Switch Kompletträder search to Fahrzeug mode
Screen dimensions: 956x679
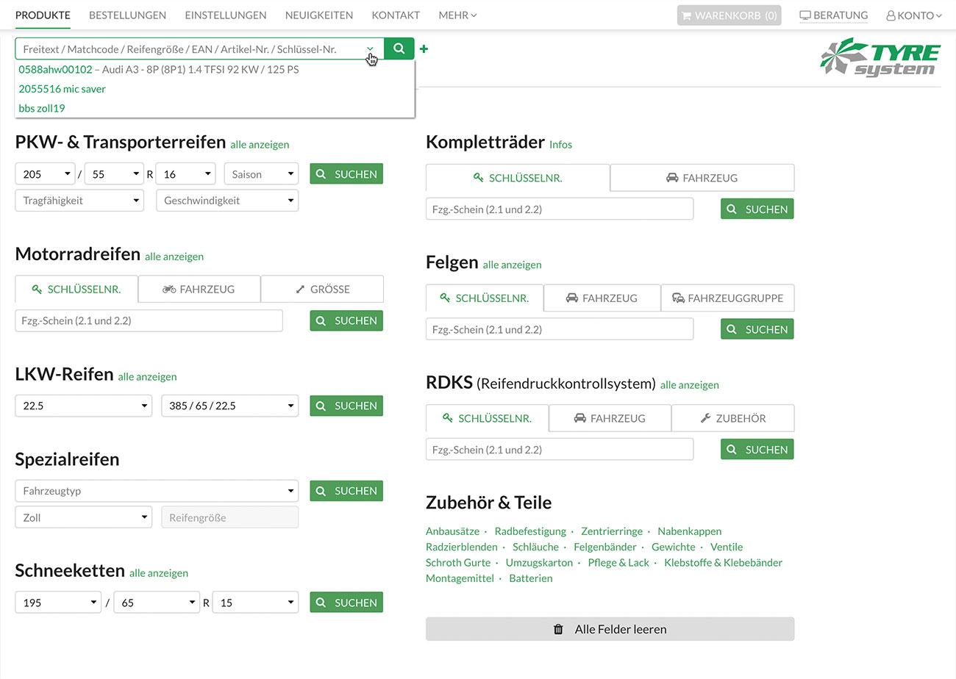pyautogui.click(x=702, y=177)
